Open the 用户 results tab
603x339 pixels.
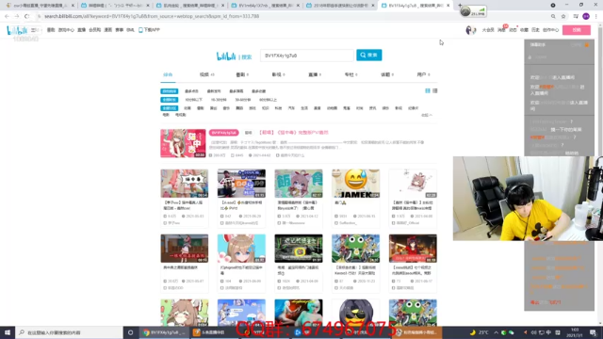coord(423,74)
